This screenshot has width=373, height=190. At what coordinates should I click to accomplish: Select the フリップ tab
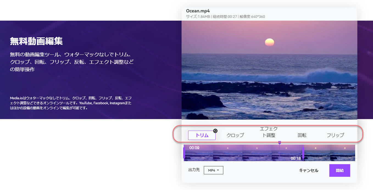(335, 135)
